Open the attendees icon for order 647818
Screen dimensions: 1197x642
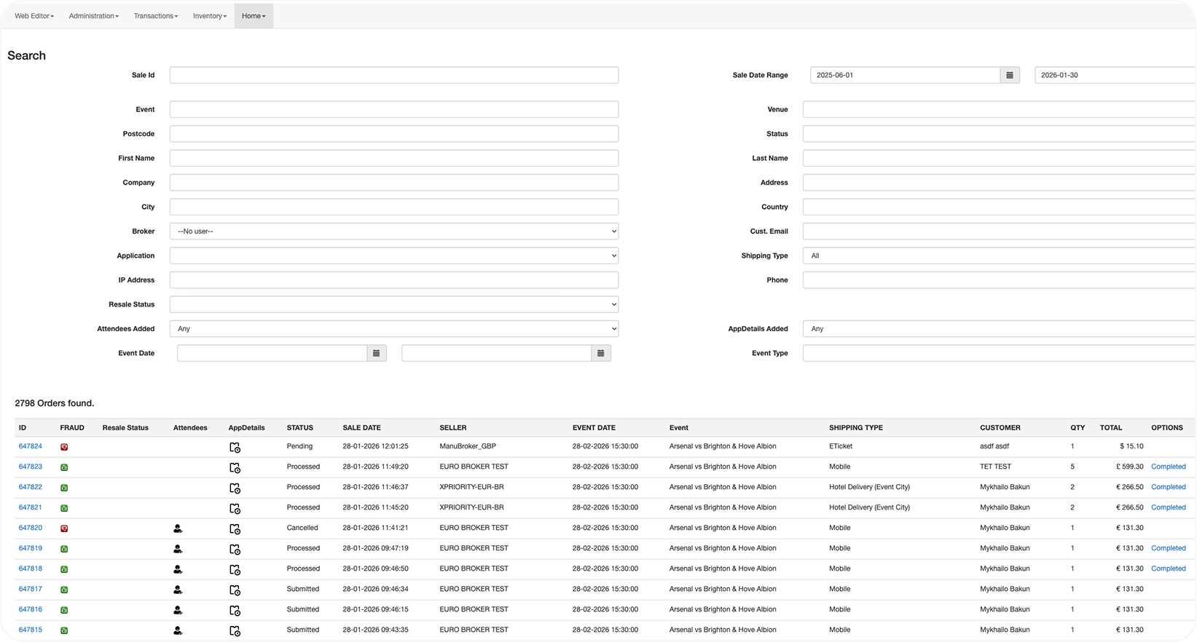(x=178, y=569)
